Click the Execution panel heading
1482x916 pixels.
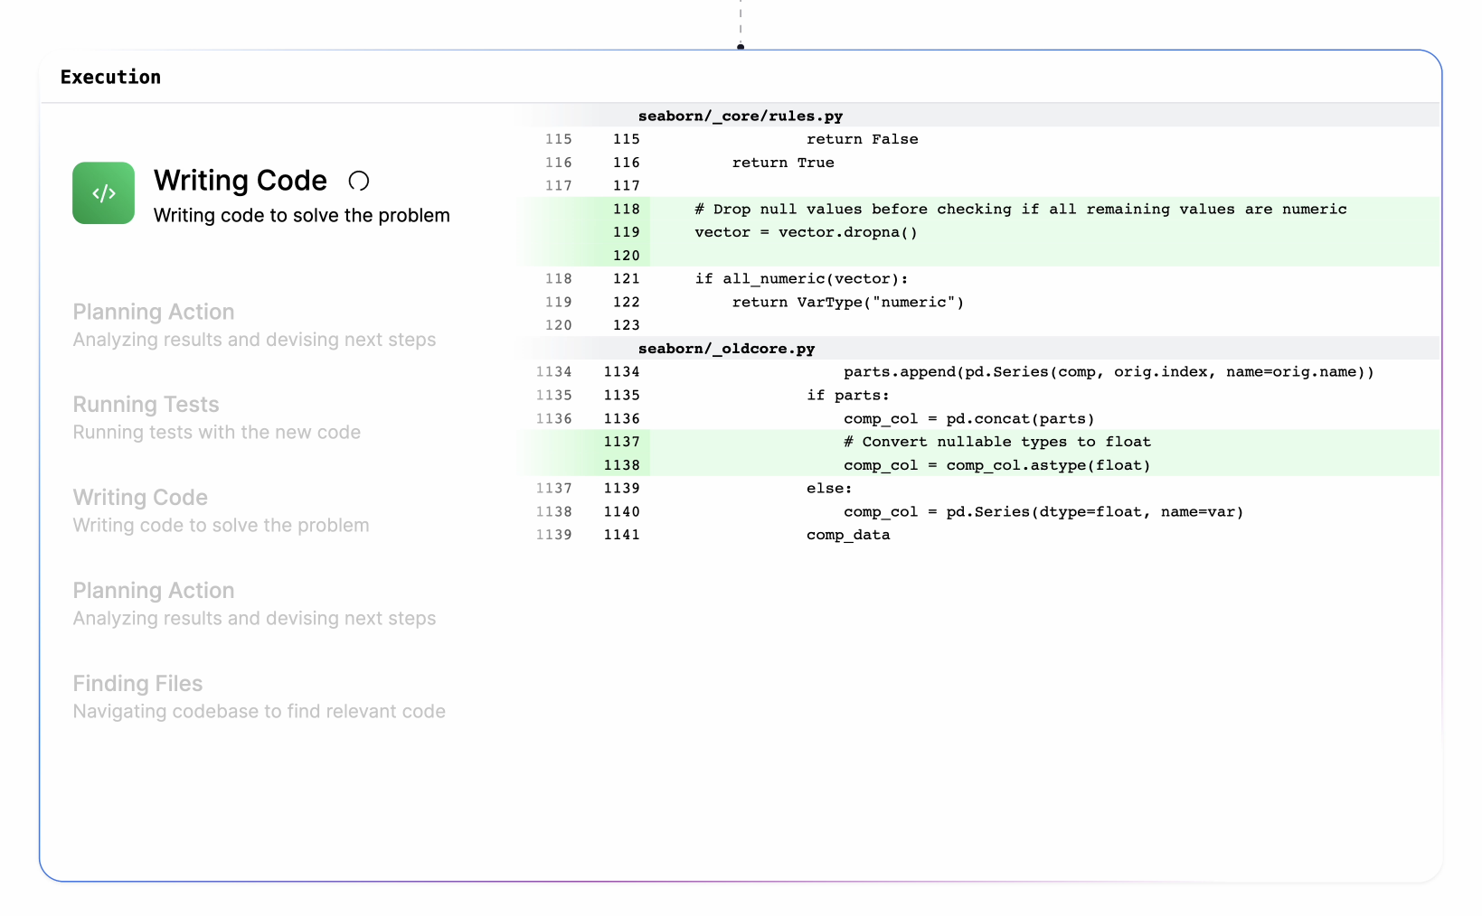pos(110,78)
